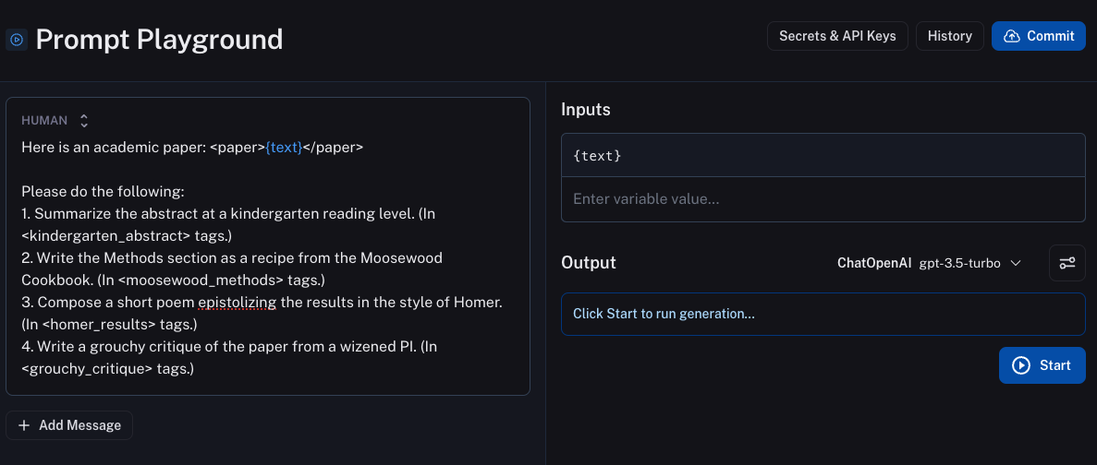The height and width of the screenshot is (465, 1097).
Task: Add a new message to the prompt
Action: (70, 425)
